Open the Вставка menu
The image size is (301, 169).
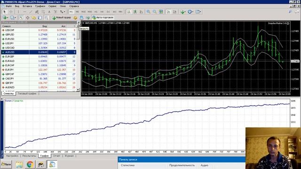click(x=27, y=6)
